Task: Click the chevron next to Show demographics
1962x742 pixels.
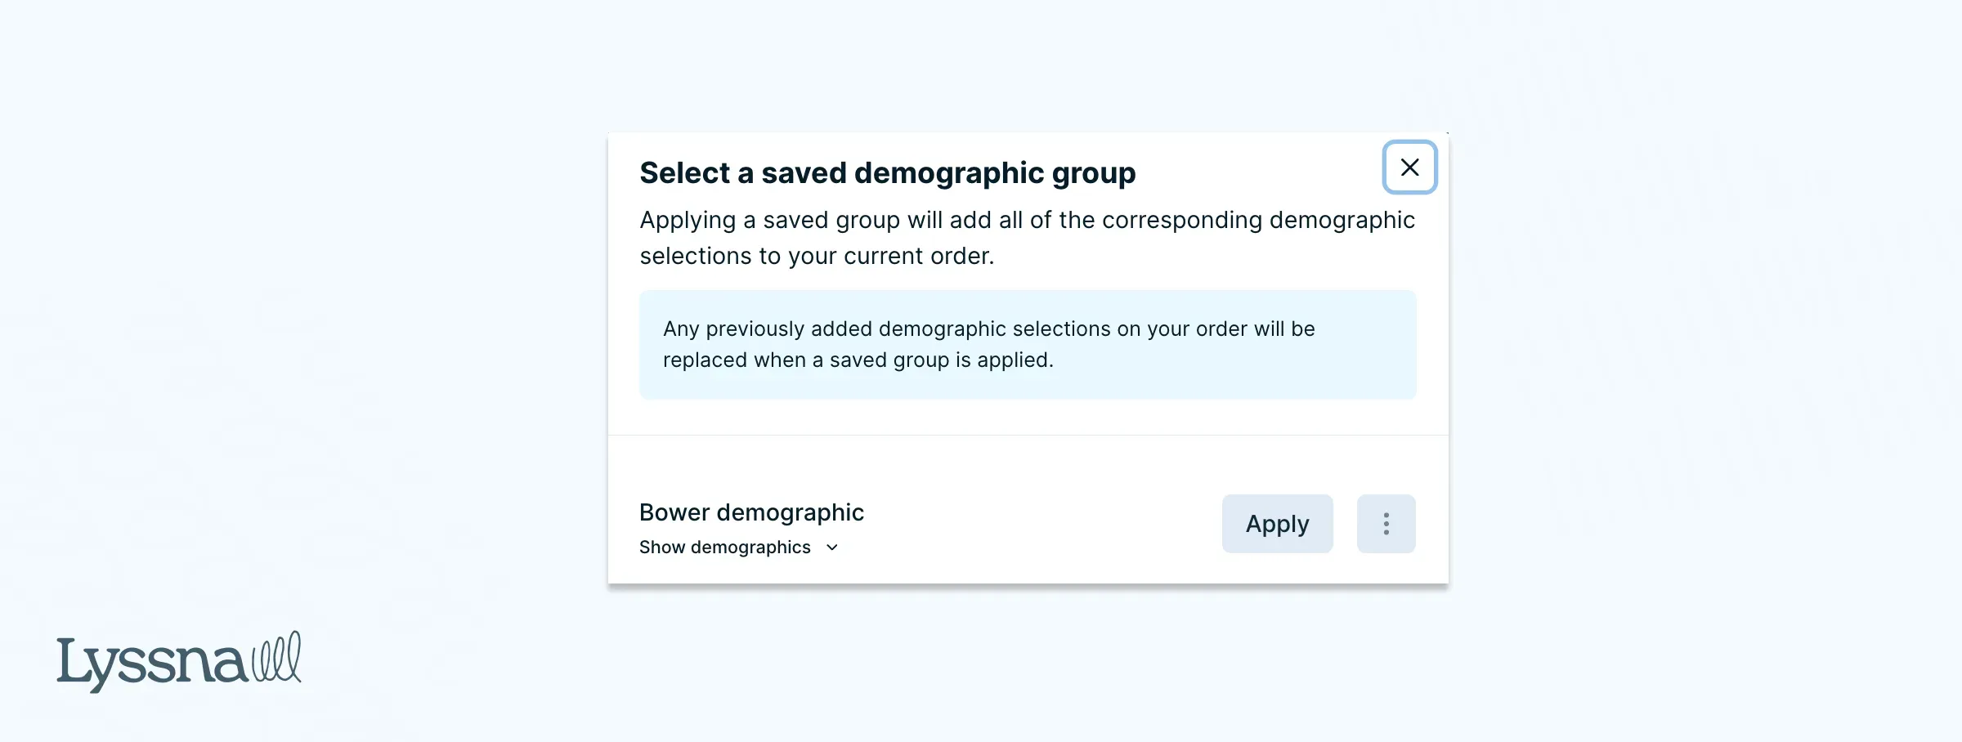Action: click(832, 548)
